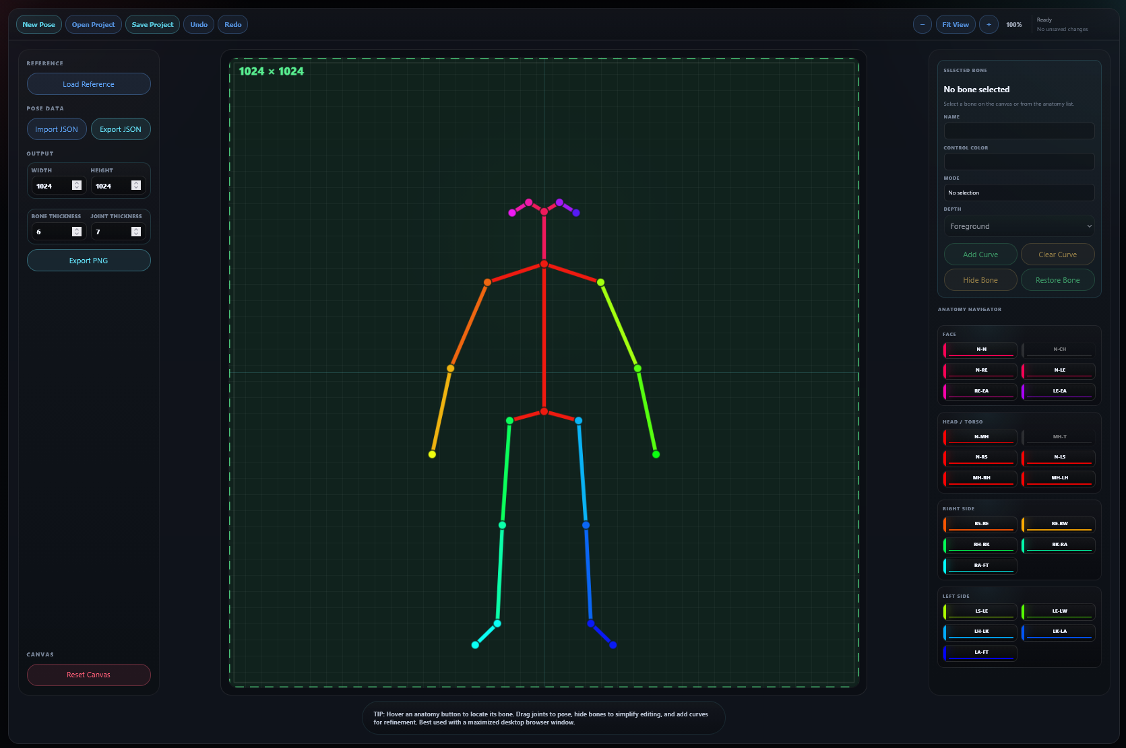This screenshot has width=1126, height=748.
Task: Click the cyan right foot tip joint
Action: pos(476,645)
